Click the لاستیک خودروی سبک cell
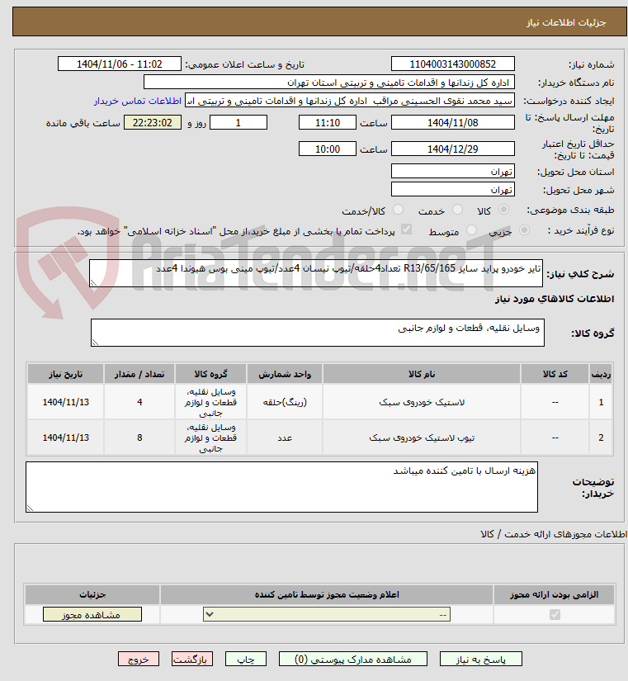The image size is (628, 681). click(422, 402)
